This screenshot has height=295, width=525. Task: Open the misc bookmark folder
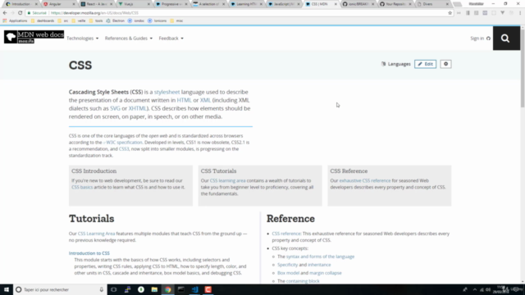[x=176, y=20]
